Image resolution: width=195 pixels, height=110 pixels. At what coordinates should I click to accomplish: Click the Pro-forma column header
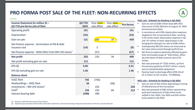coord(128,25)
